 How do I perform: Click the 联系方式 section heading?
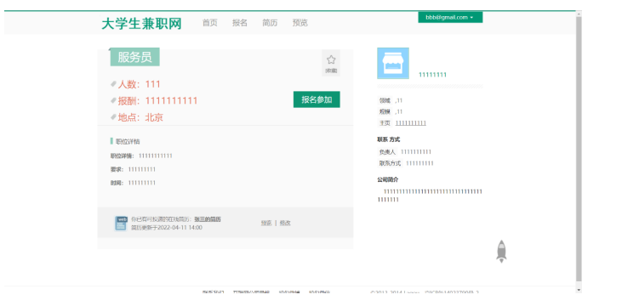[388, 139]
